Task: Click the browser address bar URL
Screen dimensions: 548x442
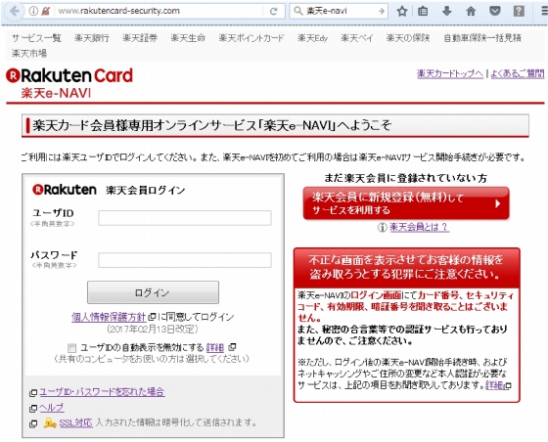Action: [x=118, y=11]
